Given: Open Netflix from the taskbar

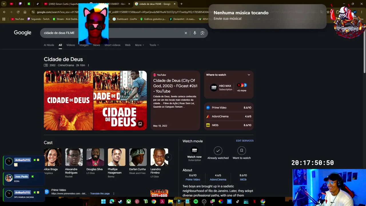Looking at the screenshot, I should tap(254, 201).
